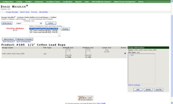Image resolution: width=173 pixels, height=104 pixels.
Task: Click the default size thumbnail icon
Action: 68,52
